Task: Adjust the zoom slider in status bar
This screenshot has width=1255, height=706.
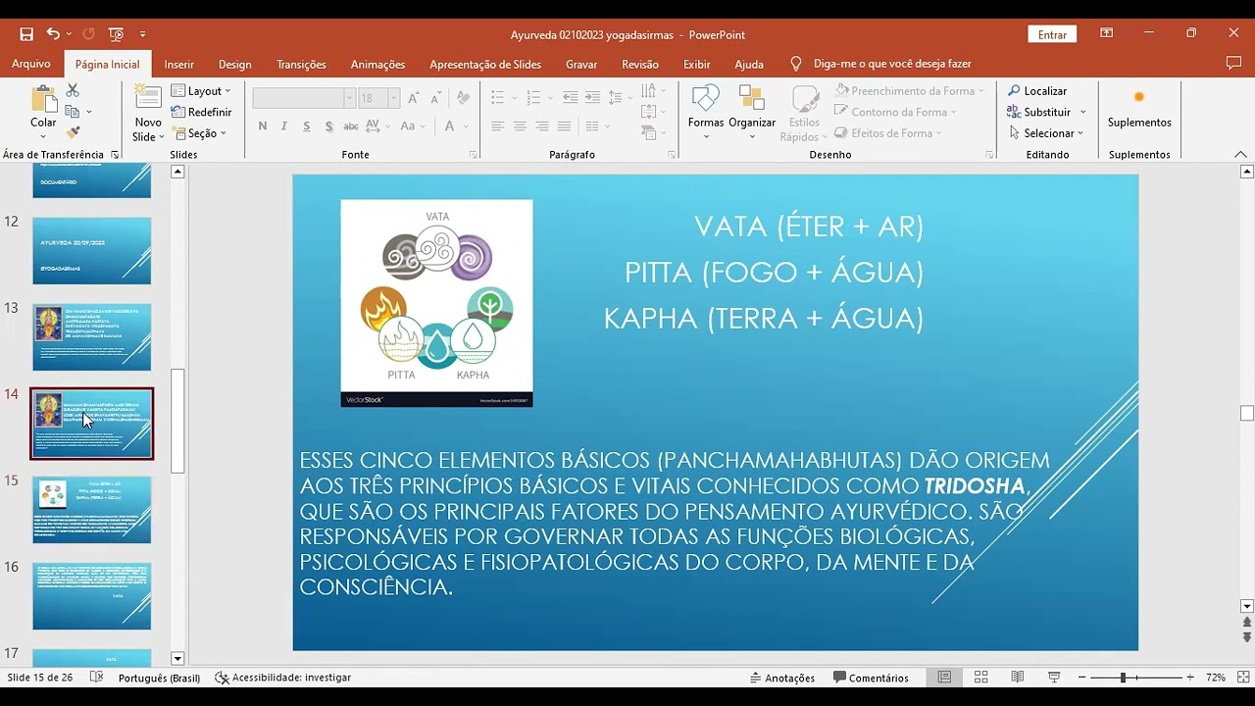Action: [x=1124, y=678]
